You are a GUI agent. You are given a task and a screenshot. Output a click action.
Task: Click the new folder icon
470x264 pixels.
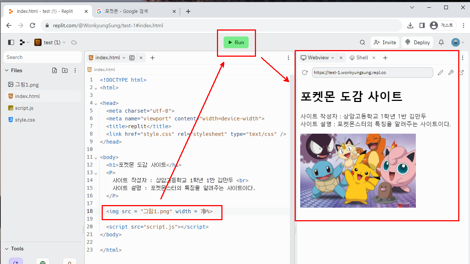[x=65, y=70]
